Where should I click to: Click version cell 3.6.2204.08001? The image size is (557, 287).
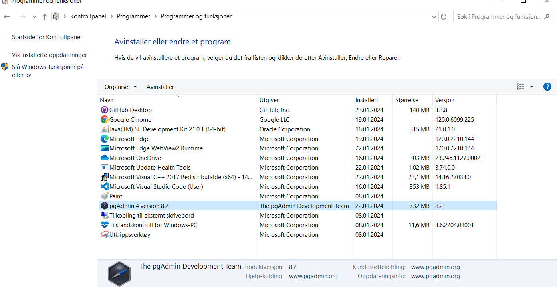(454, 225)
